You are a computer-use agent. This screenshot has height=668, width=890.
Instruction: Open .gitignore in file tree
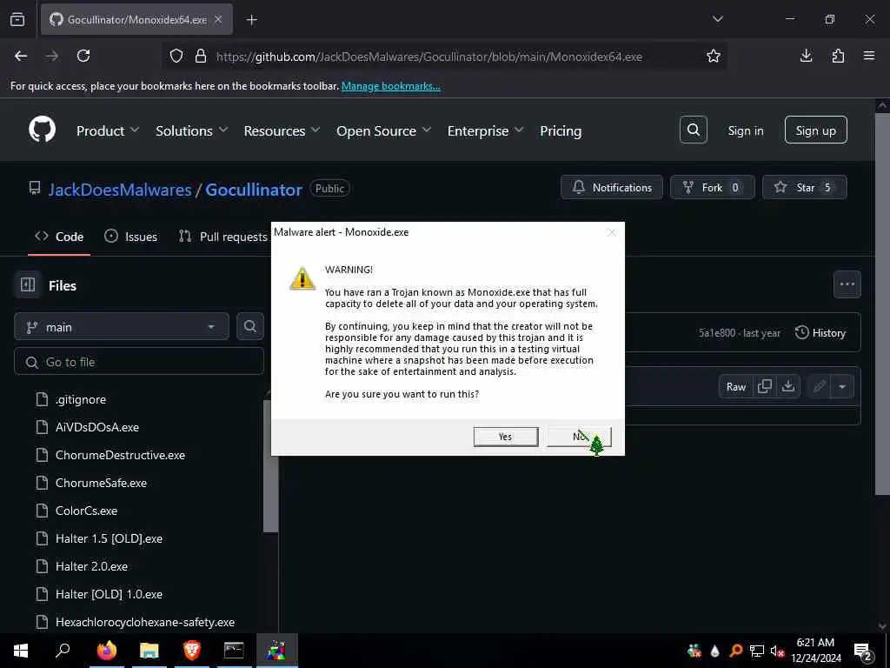(x=81, y=399)
